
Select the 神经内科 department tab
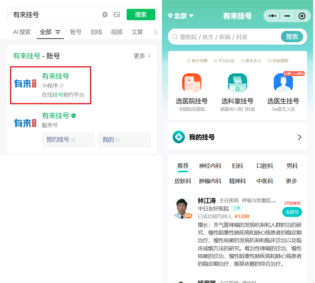point(210,166)
